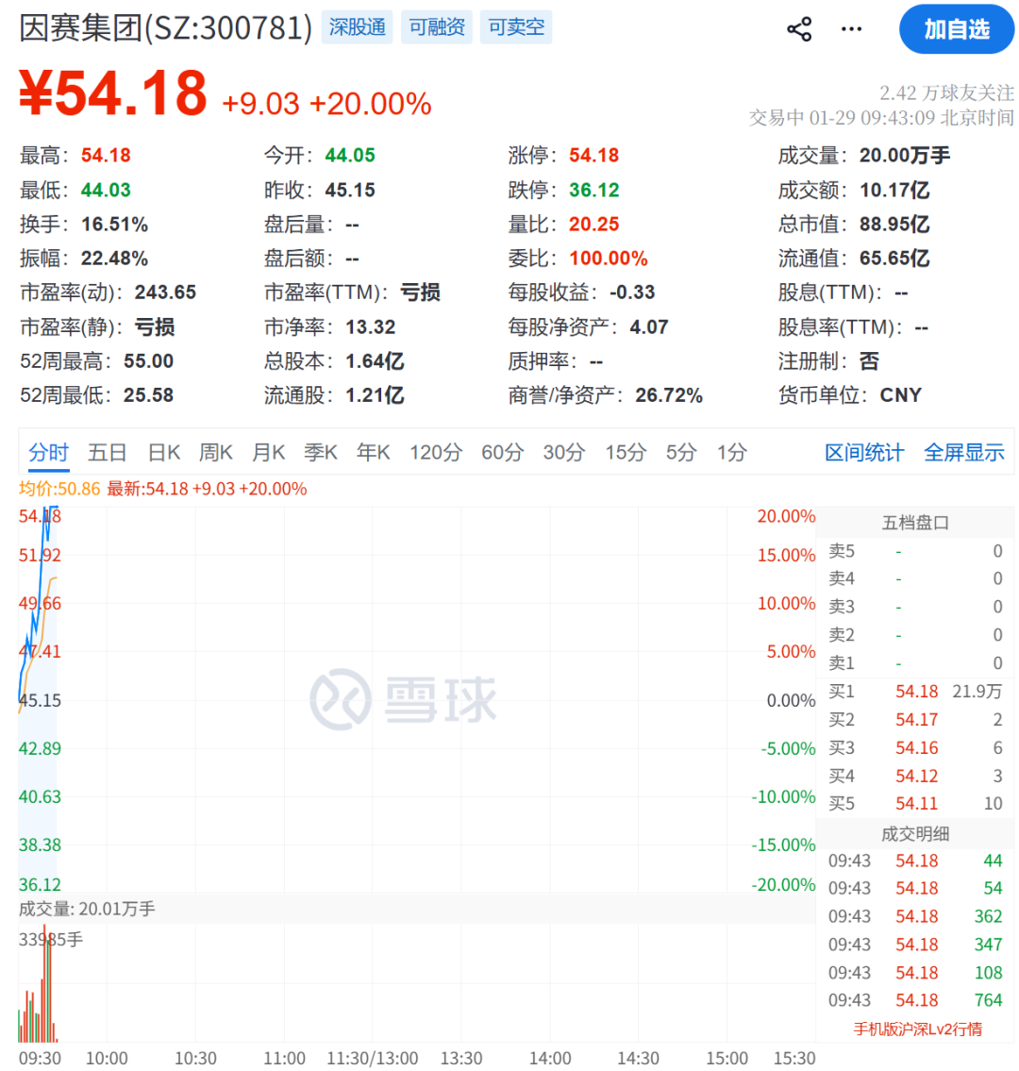Click the 加自选 button to add to watchlist
Screen dimensions: 1019x1071
coord(956,29)
